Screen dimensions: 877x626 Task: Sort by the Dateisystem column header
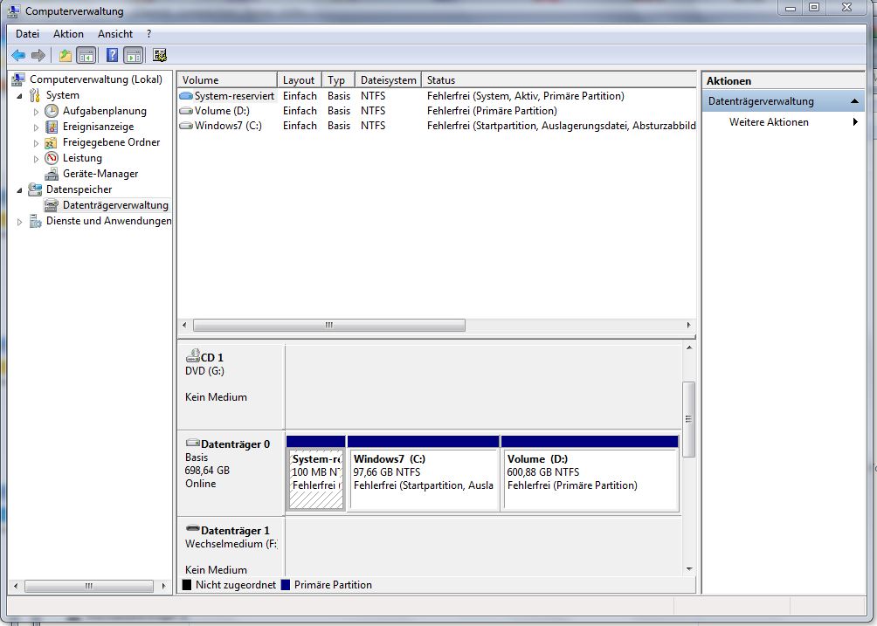(x=388, y=80)
